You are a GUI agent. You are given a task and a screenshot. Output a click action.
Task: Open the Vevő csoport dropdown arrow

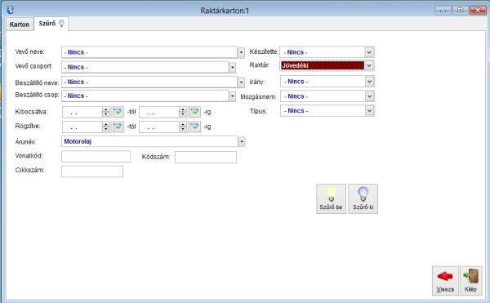click(x=232, y=67)
